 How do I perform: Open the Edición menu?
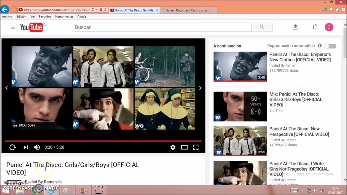(21, 17)
